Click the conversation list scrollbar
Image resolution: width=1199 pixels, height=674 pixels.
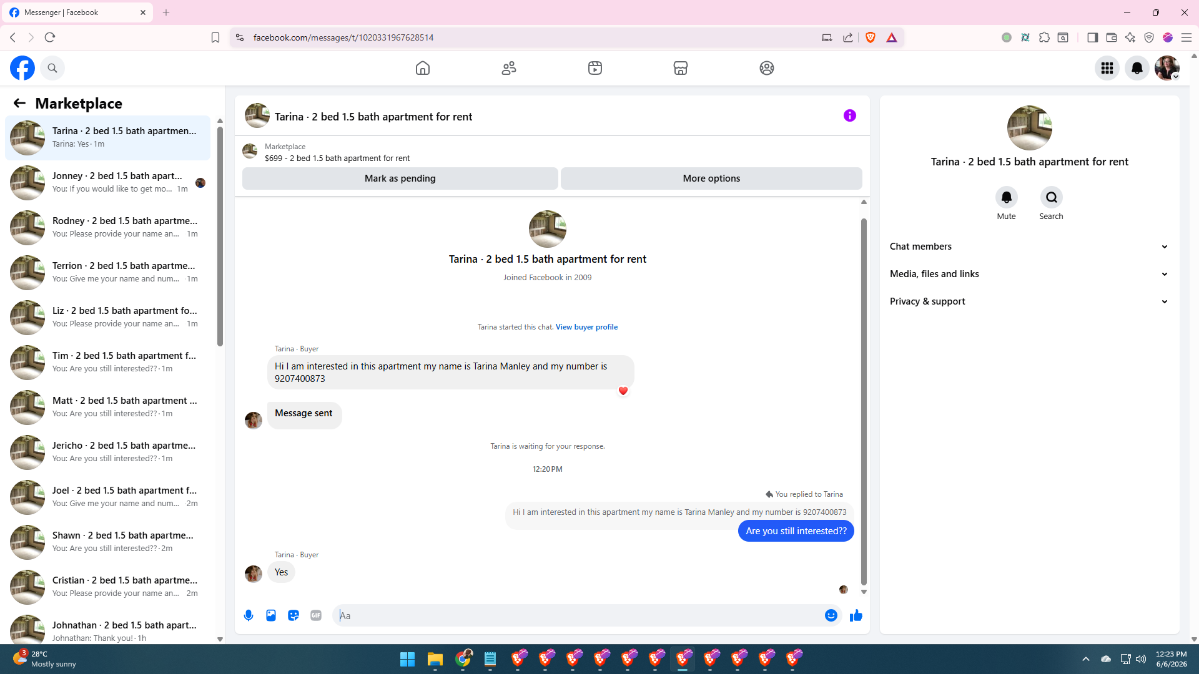[x=220, y=237]
